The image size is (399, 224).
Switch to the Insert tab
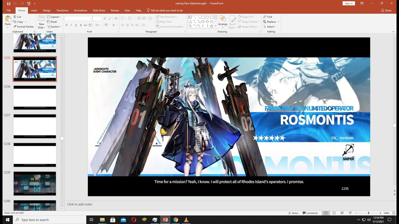coord(34,10)
